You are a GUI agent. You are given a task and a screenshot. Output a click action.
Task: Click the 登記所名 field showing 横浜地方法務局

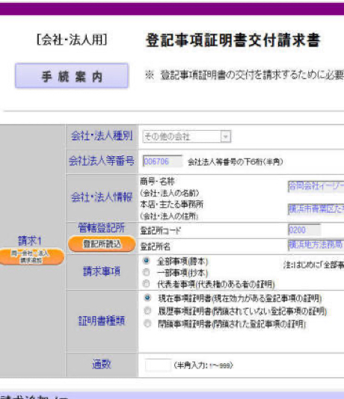click(316, 245)
